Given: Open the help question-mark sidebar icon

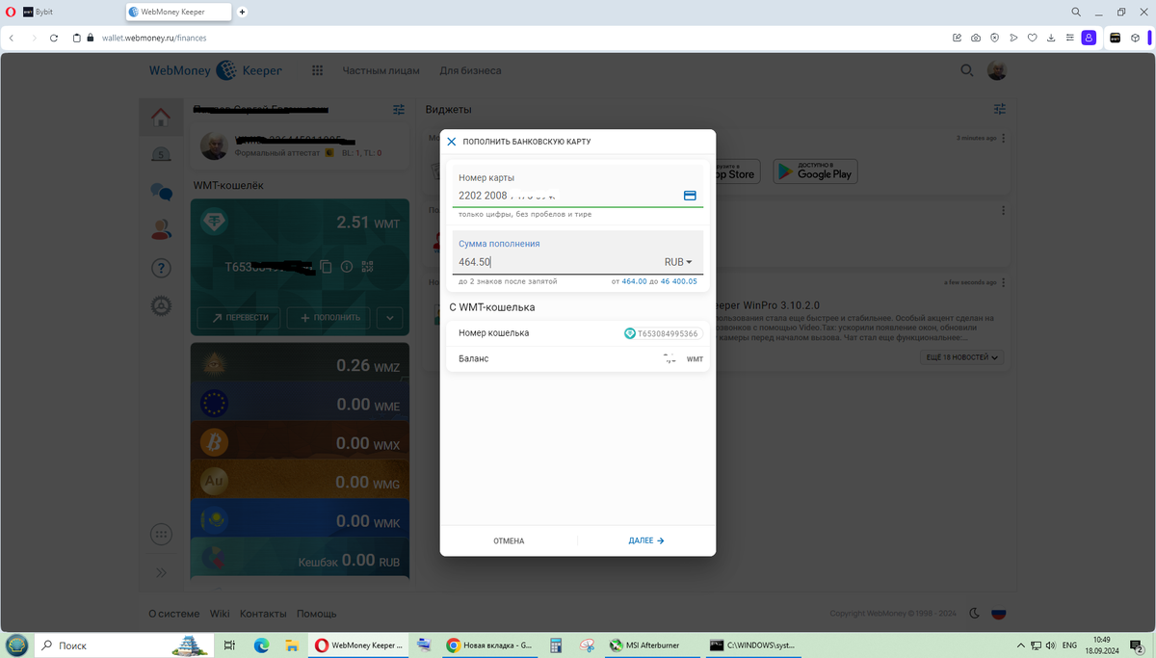Looking at the screenshot, I should click(161, 268).
